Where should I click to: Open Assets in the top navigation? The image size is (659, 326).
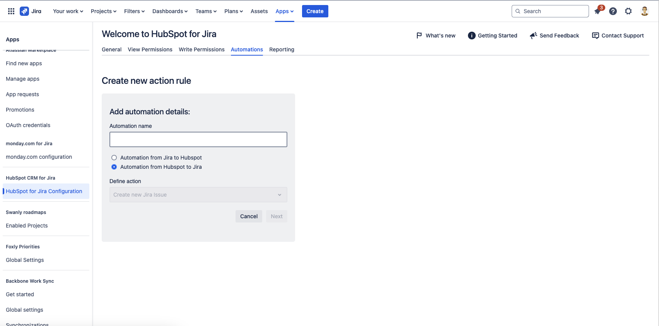click(259, 11)
